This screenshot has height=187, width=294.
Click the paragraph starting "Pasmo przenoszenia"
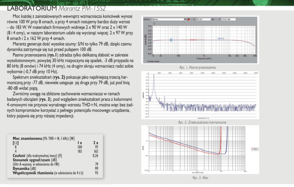[70, 63]
